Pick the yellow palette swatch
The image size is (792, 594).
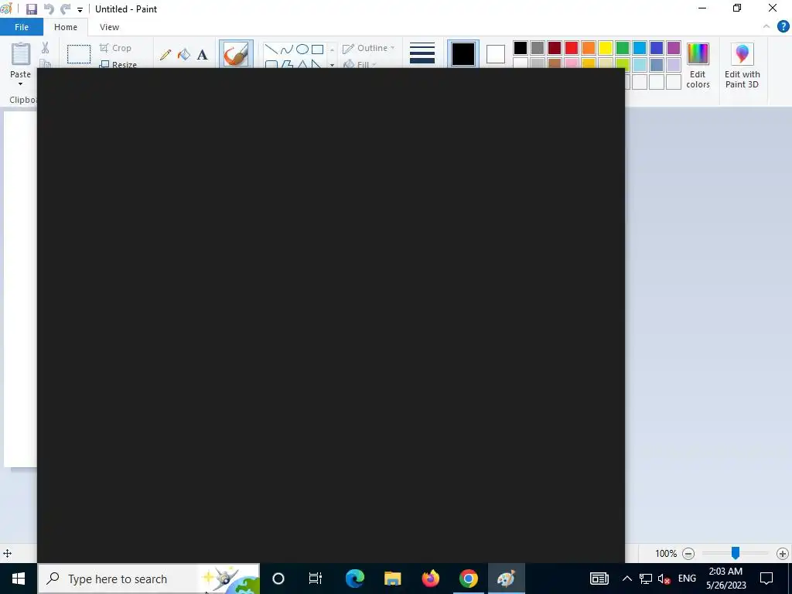606,48
